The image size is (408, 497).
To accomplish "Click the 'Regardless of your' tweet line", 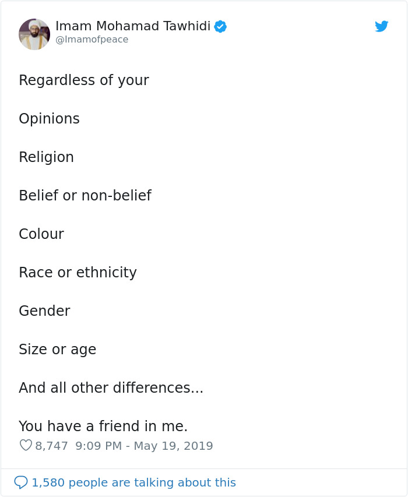I will click(x=84, y=80).
